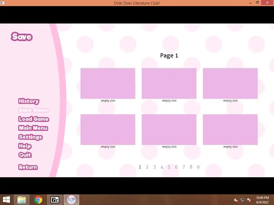Viewport: 274px width, 205px height.
Task: Click Quit in the game menu
Action: point(25,155)
